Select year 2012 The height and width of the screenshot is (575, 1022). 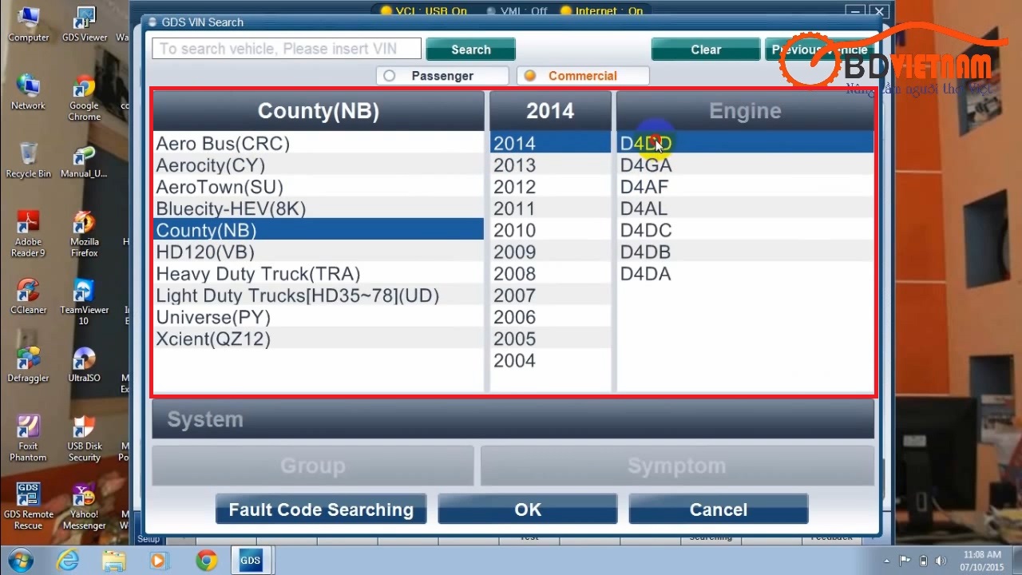pos(550,187)
